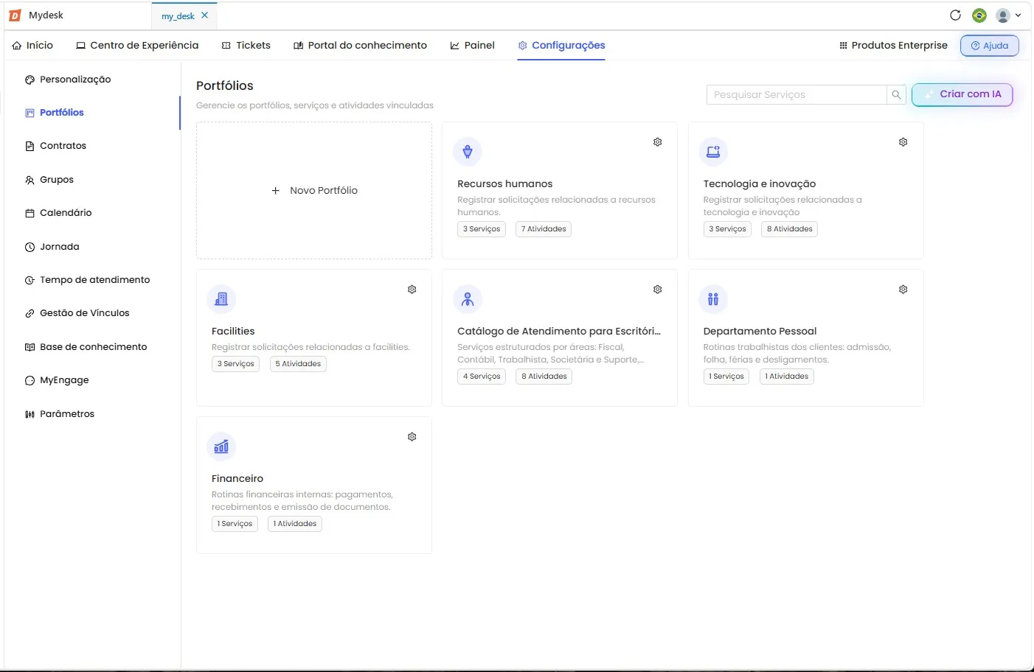Image resolution: width=1034 pixels, height=672 pixels.
Task: Click the Tecnologia e inovação laptop icon
Action: (713, 152)
